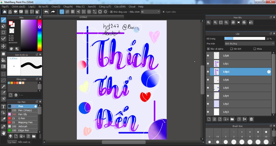The height and width of the screenshot is (146, 276).
Task: Select the Magic Wand tool
Action: (3, 87)
